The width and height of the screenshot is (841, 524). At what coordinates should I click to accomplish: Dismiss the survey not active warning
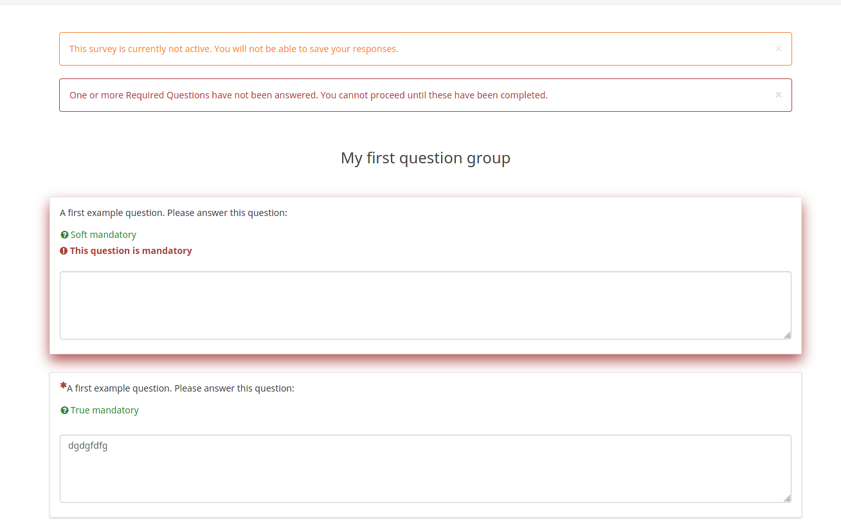(x=778, y=49)
